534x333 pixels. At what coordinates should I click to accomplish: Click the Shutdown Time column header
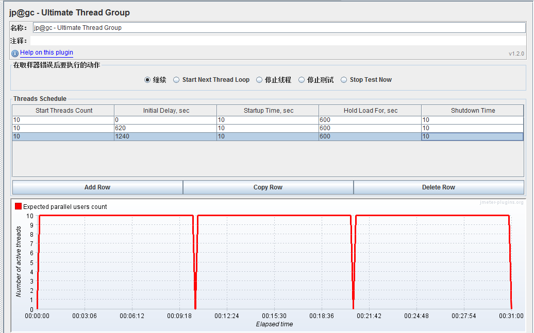point(472,111)
